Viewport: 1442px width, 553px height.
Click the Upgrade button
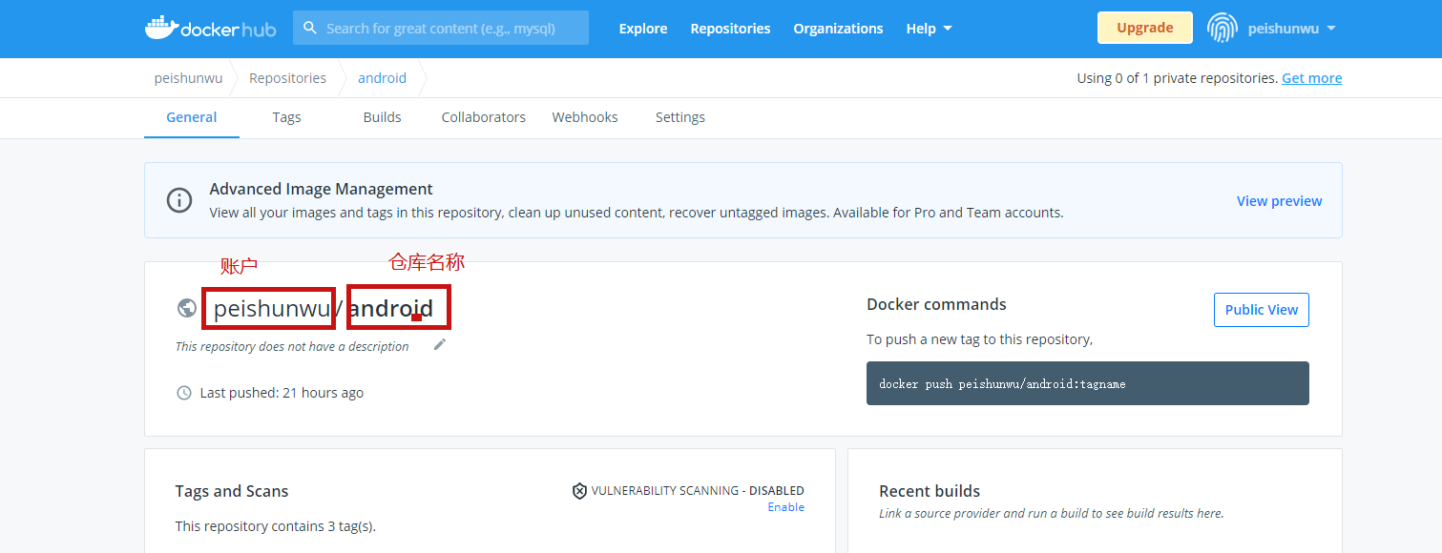tap(1144, 28)
